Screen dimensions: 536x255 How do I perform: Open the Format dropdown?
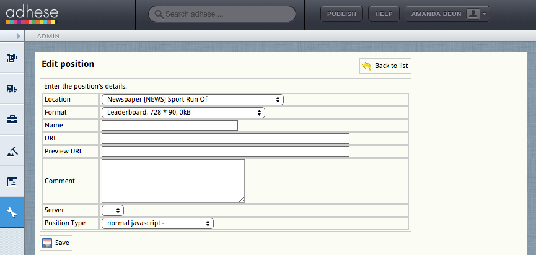click(x=183, y=112)
